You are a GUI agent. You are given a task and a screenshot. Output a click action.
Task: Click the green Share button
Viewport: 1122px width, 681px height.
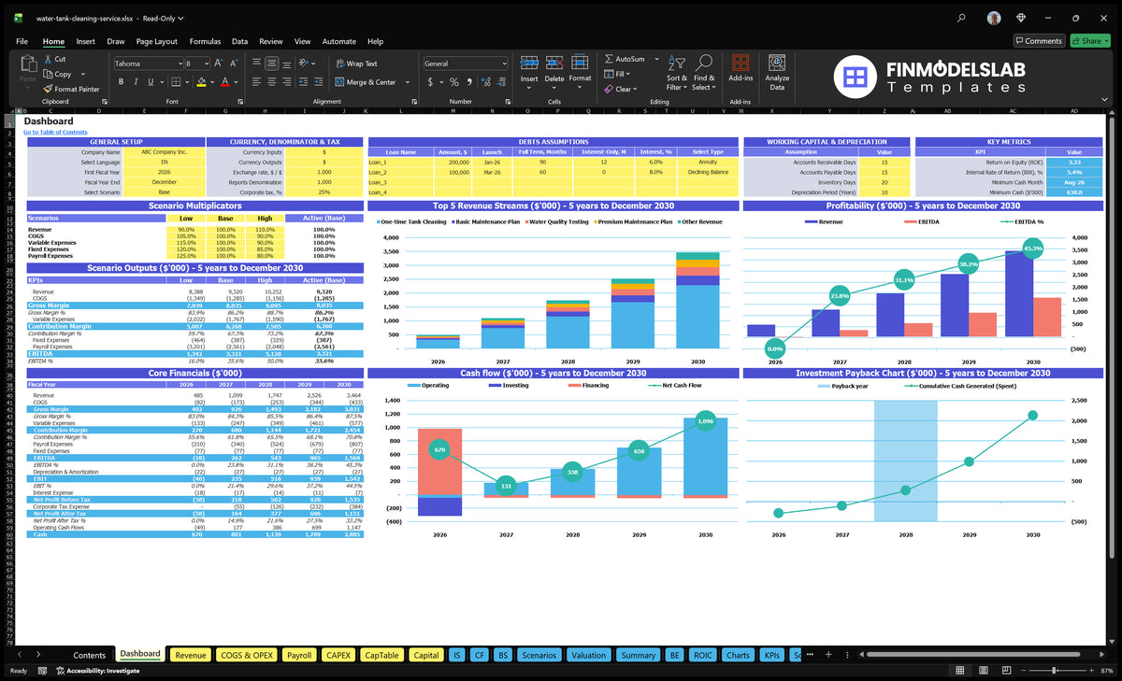click(1090, 41)
